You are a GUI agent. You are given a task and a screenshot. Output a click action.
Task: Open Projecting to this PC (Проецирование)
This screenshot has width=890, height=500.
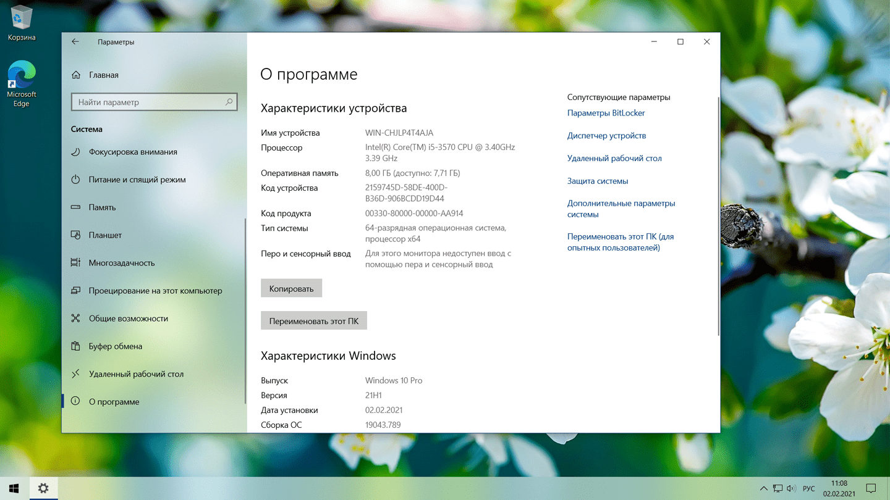tap(155, 291)
